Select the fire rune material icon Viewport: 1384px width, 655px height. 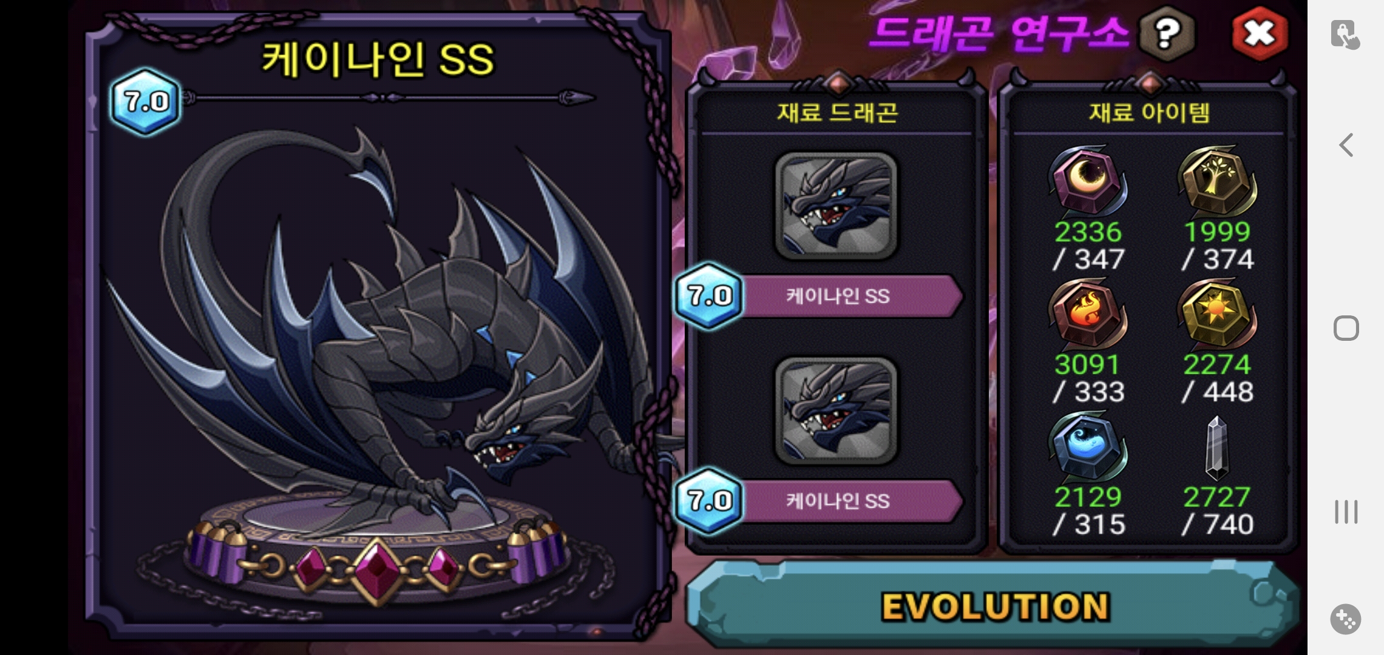(1087, 313)
